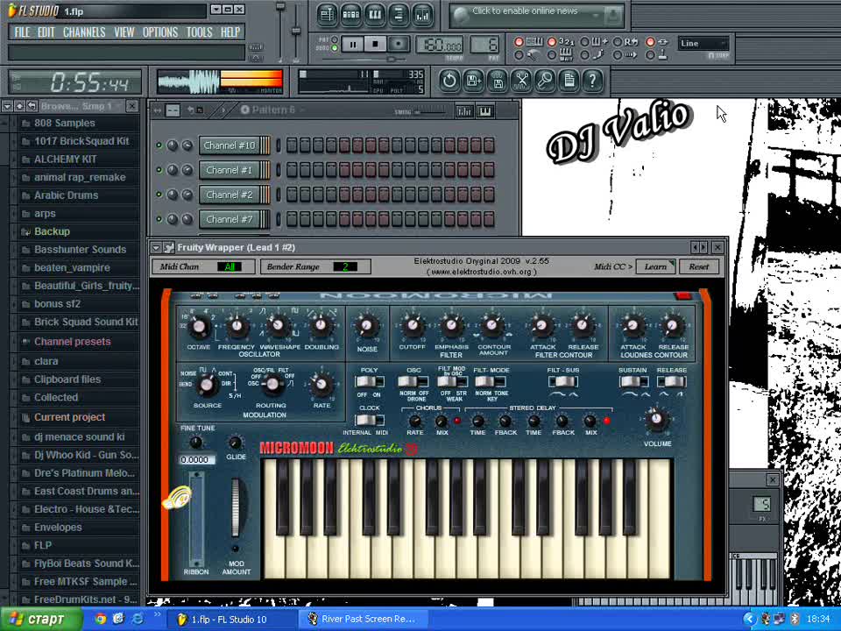Viewport: 841px width, 631px height.
Task: View project info document icon
Action: (x=569, y=81)
